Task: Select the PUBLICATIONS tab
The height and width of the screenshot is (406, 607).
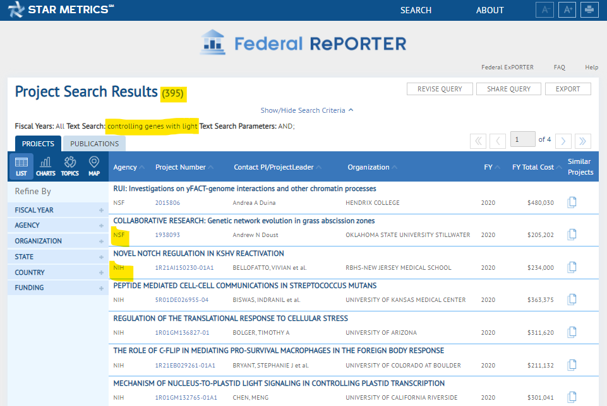Action: (x=95, y=144)
